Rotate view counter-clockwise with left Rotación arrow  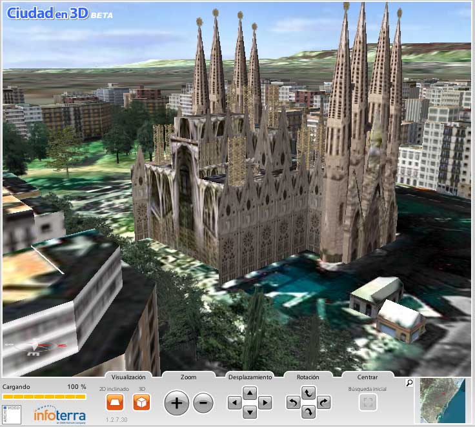click(x=293, y=402)
